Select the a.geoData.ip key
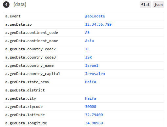This screenshot has height=127, width=167. click(18, 24)
